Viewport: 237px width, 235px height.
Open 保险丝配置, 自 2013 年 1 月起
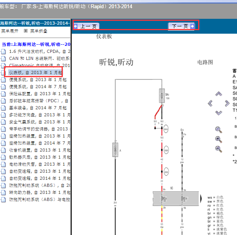click(x=40, y=94)
